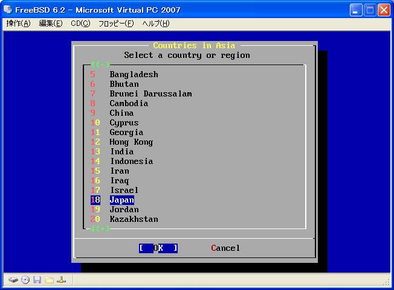
Task: Confirm selection with the OK button
Action: pyautogui.click(x=158, y=248)
